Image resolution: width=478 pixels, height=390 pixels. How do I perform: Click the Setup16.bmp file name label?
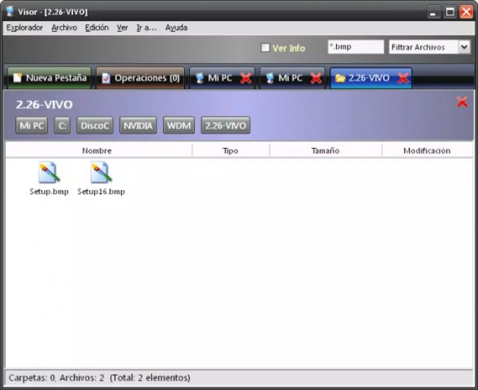(x=101, y=192)
